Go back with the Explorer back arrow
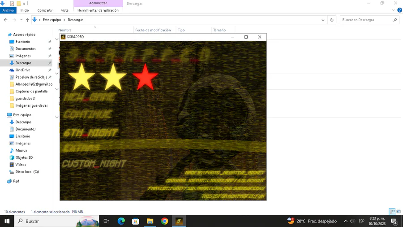This screenshot has width=403, height=227. point(6,20)
